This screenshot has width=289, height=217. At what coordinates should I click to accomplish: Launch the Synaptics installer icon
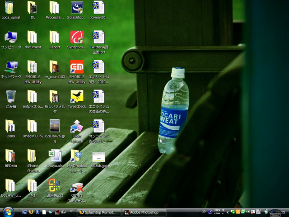click(x=77, y=37)
